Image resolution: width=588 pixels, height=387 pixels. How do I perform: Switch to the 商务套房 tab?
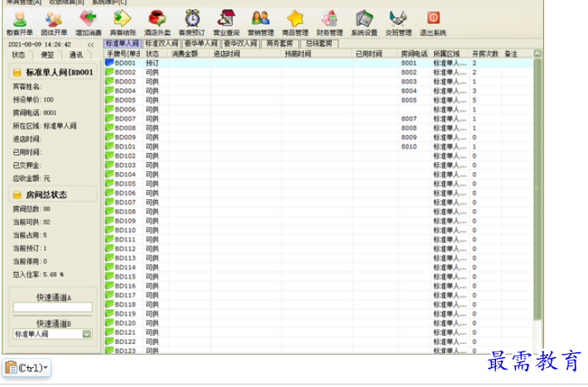pos(279,43)
